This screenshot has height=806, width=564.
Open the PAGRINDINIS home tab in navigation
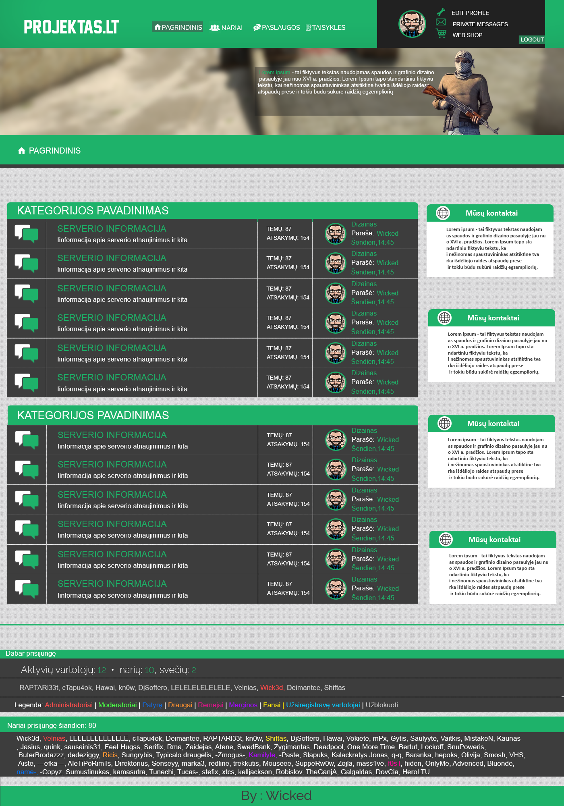(x=178, y=27)
